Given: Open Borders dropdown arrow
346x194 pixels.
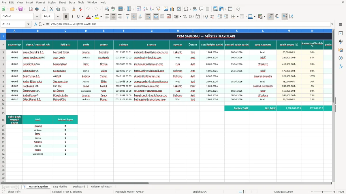Looking at the screenshot, I should 237,17.
